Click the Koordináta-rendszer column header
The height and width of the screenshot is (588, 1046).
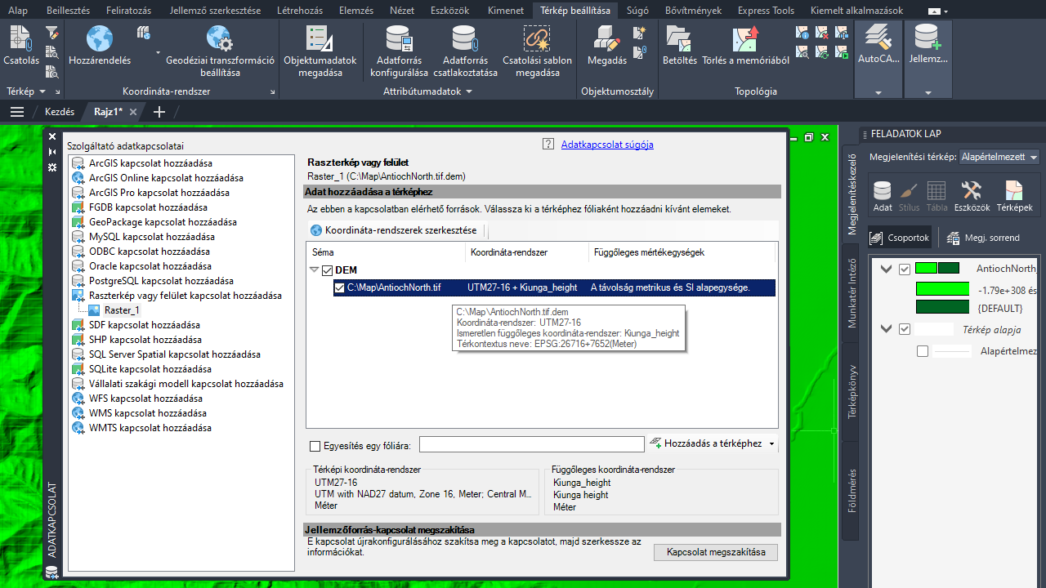527,252
